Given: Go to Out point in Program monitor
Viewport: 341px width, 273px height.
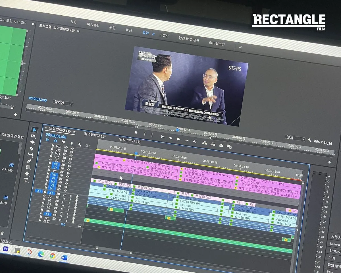Looking at the screenshot, I should pyautogui.click(x=195, y=141).
